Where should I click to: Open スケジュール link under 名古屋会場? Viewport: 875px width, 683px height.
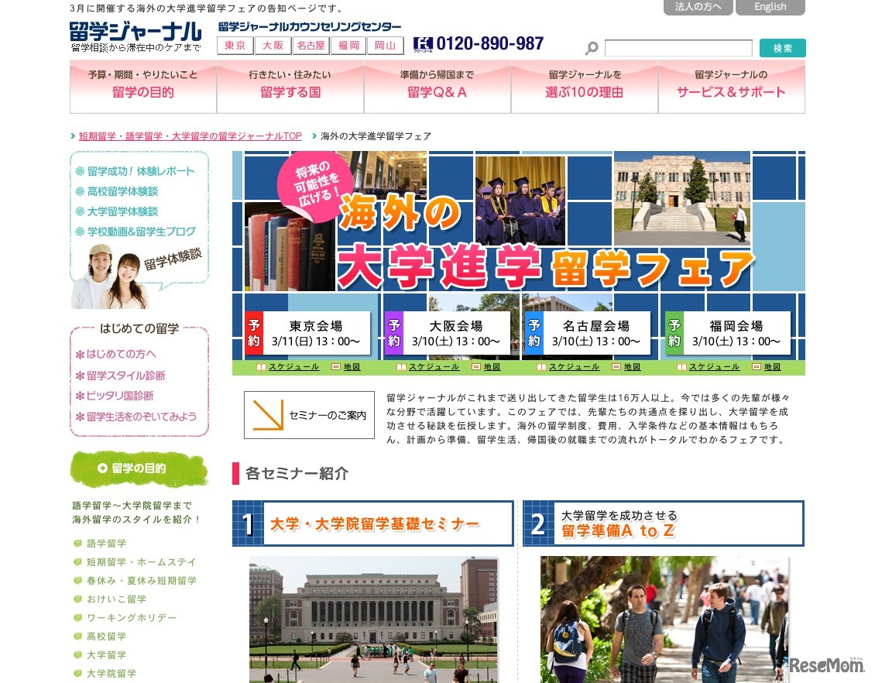point(574,367)
